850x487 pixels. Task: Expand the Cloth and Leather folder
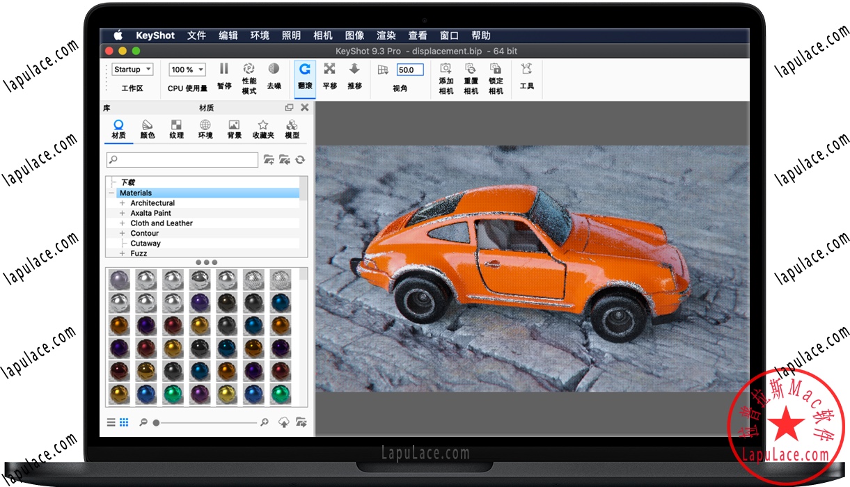(x=123, y=223)
